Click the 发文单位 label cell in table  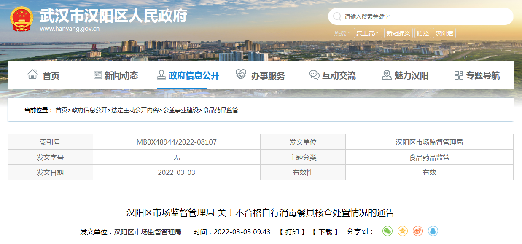coord(303,142)
